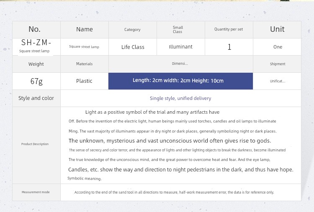This screenshot has height=212, width=314.
Task: Click line 'Candles, etc. show the way'
Action: [x=181, y=170]
